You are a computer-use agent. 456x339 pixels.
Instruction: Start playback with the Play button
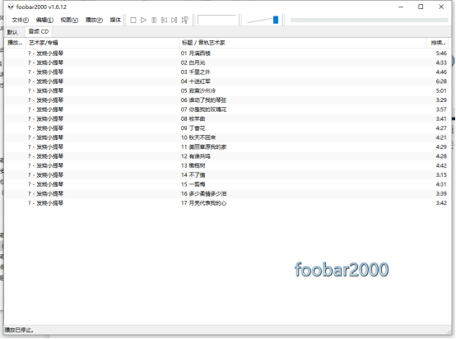point(143,20)
